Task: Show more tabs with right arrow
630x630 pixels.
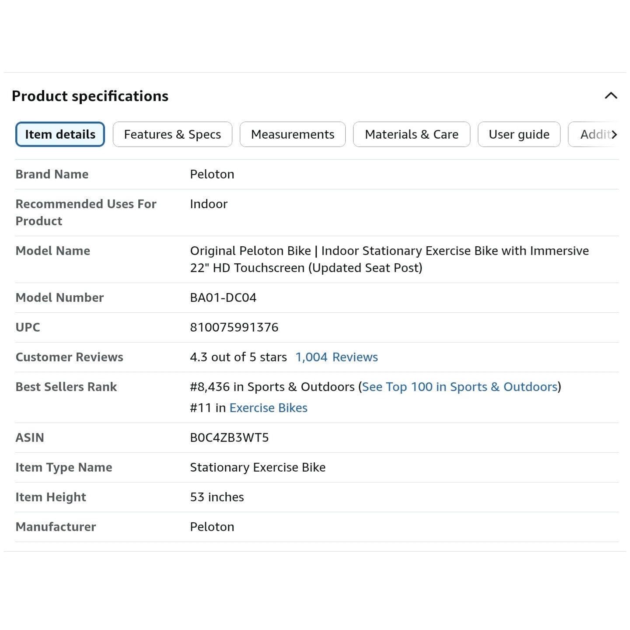Action: coord(614,134)
